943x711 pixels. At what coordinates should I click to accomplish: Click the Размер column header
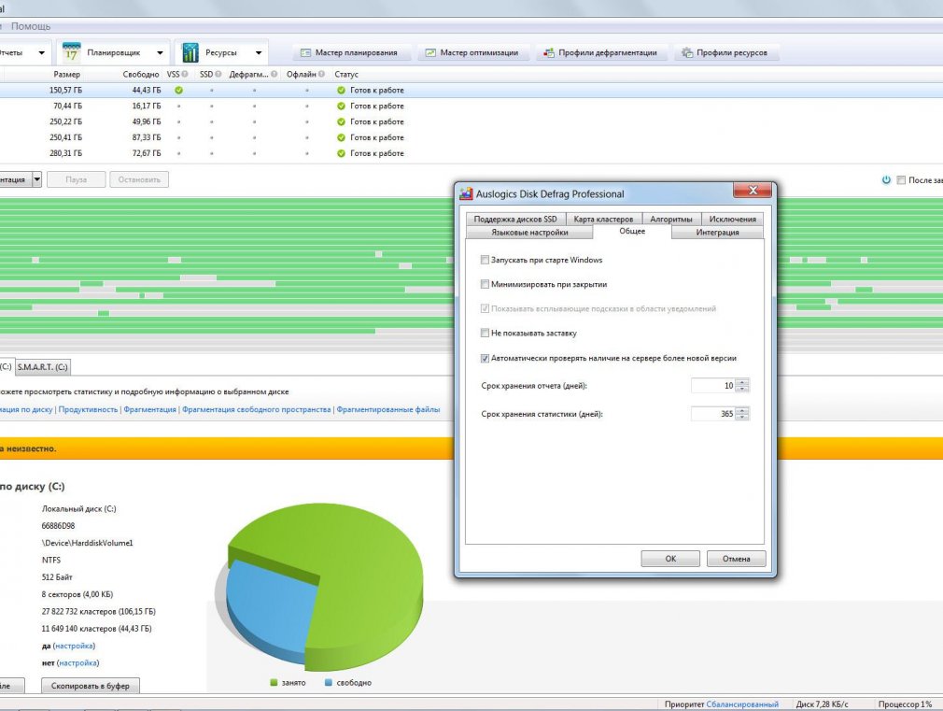point(66,74)
